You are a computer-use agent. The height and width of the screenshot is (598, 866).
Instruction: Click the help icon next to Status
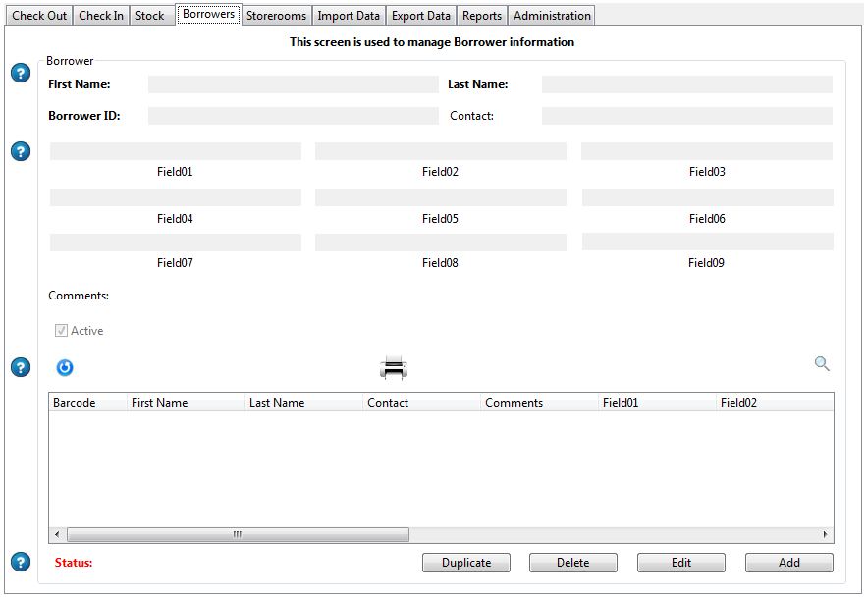point(21,563)
